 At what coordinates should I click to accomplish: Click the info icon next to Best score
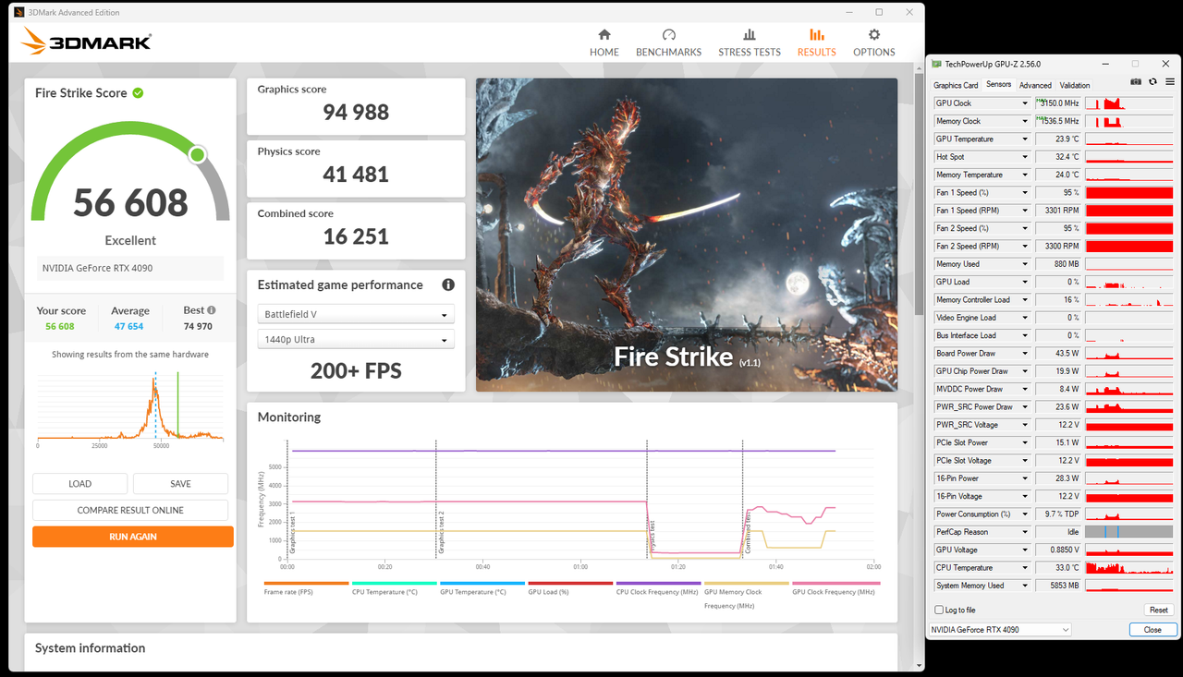click(212, 310)
